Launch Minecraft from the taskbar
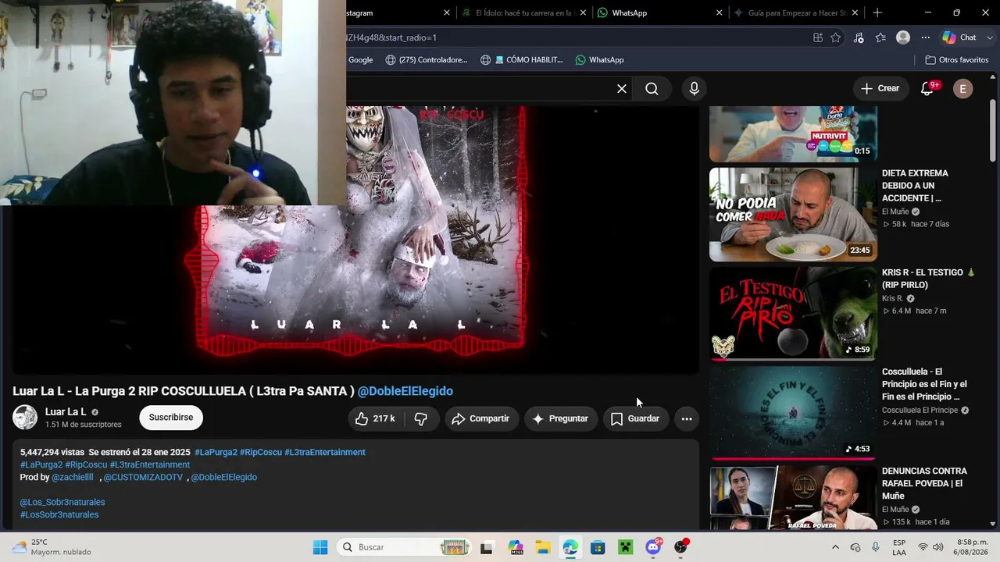Screen dimensions: 1000x562 (x=625, y=547)
